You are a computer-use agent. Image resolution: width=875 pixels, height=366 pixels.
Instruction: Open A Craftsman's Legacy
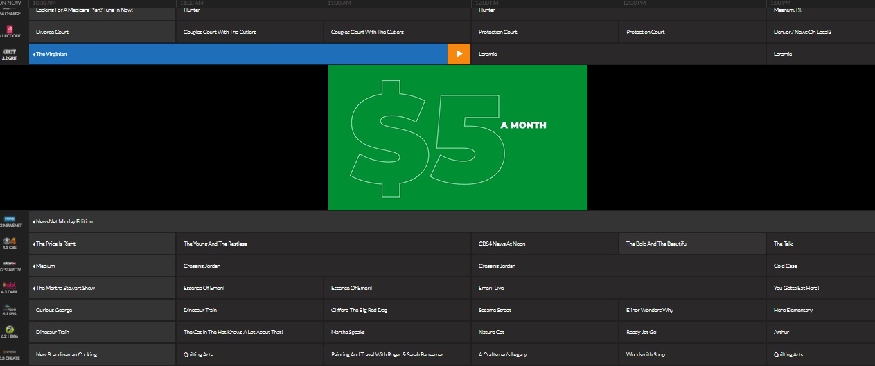click(x=545, y=354)
